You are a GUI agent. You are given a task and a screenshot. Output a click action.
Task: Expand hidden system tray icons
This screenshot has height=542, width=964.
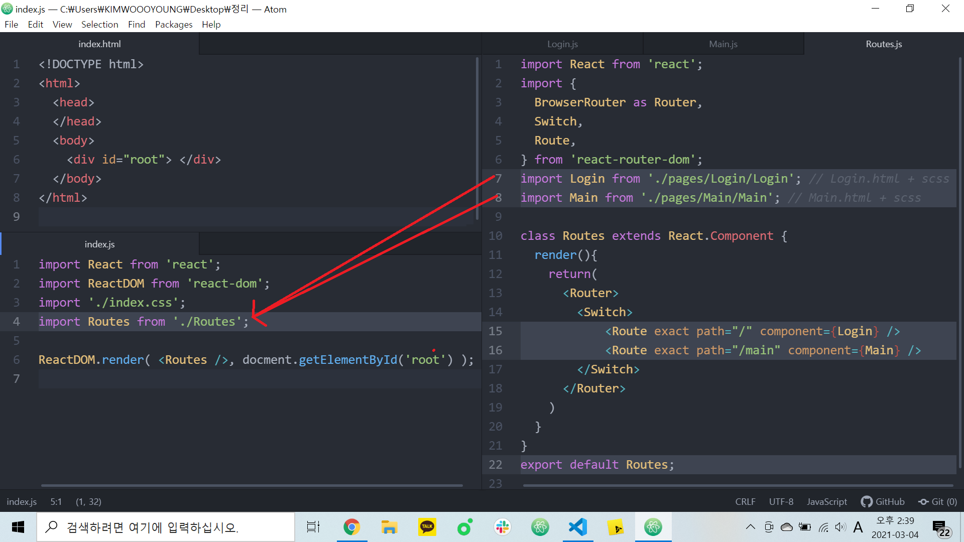tap(751, 527)
